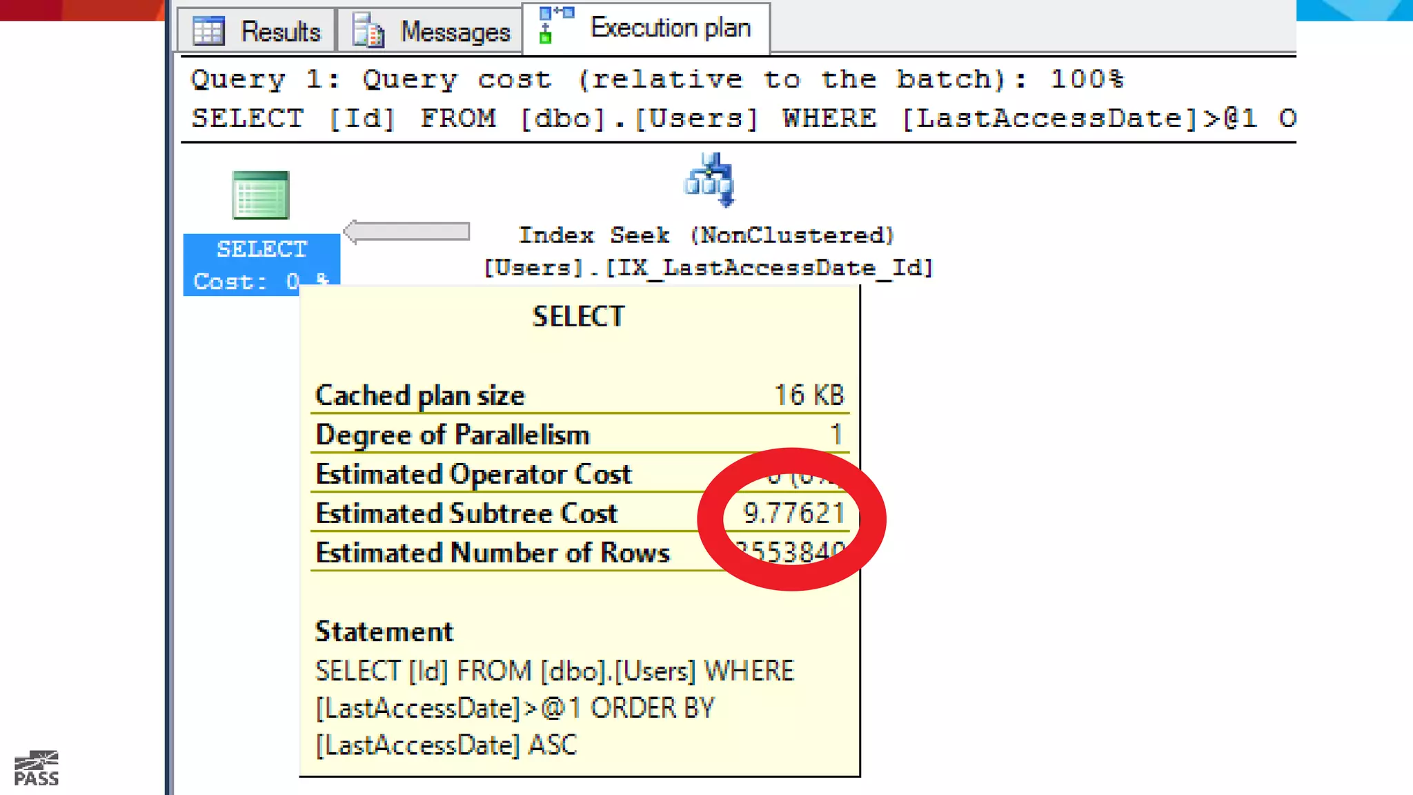Click the Statement text in tooltip
Screen dimensions: 1413x795
[x=555, y=708]
